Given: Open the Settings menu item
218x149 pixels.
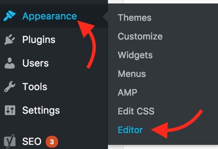Looking at the screenshot, I should [x=41, y=111].
